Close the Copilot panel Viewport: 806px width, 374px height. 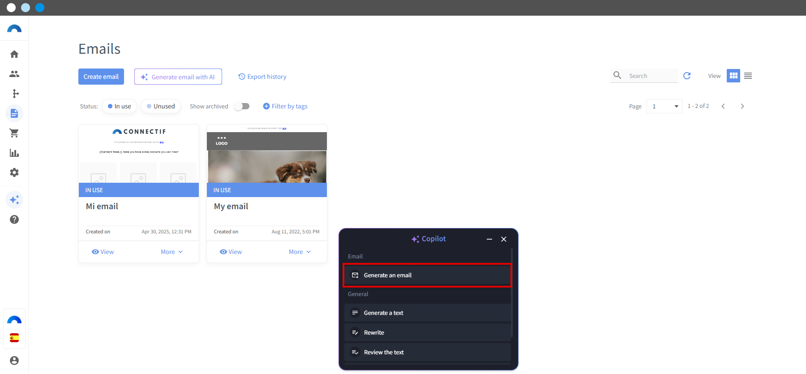[504, 239]
